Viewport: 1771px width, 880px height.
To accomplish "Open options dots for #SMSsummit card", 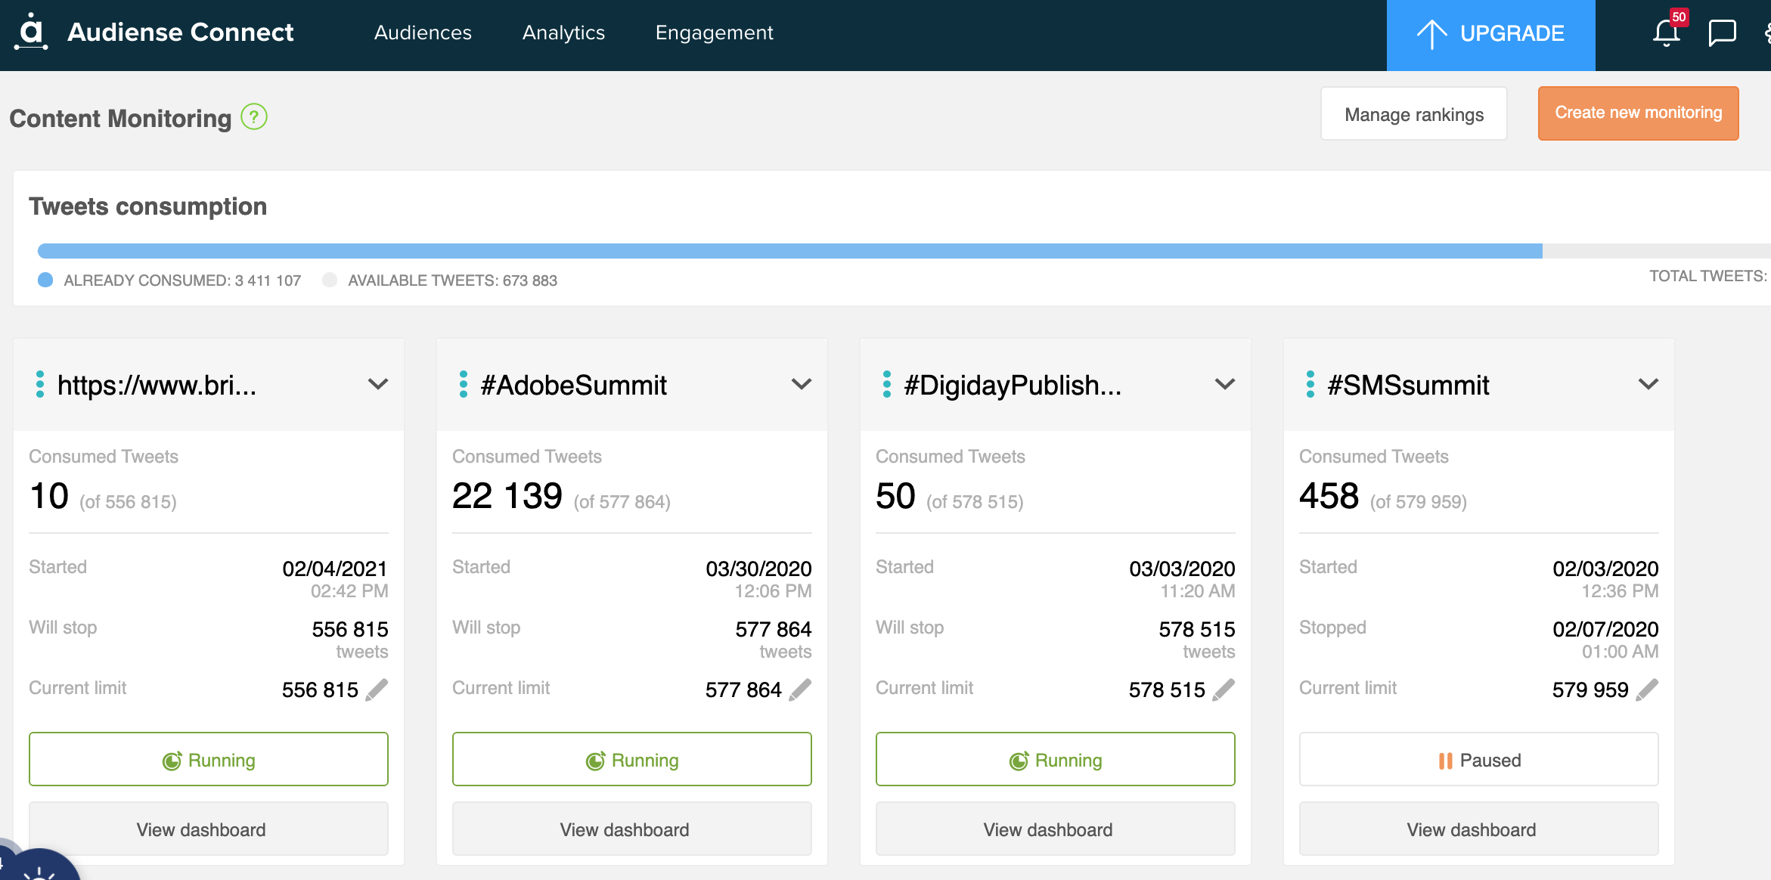I will (1310, 384).
